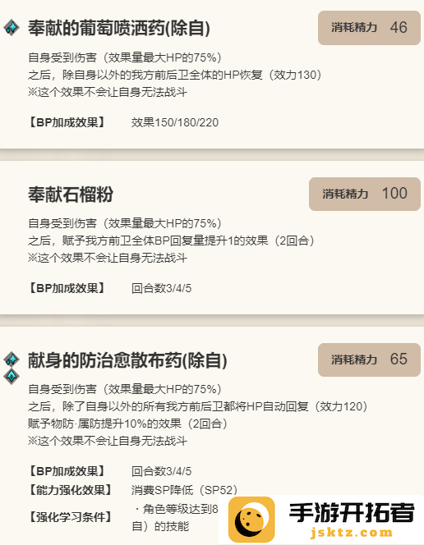Click 回合数3/4/5 under 奉献石榴粉

point(161,288)
